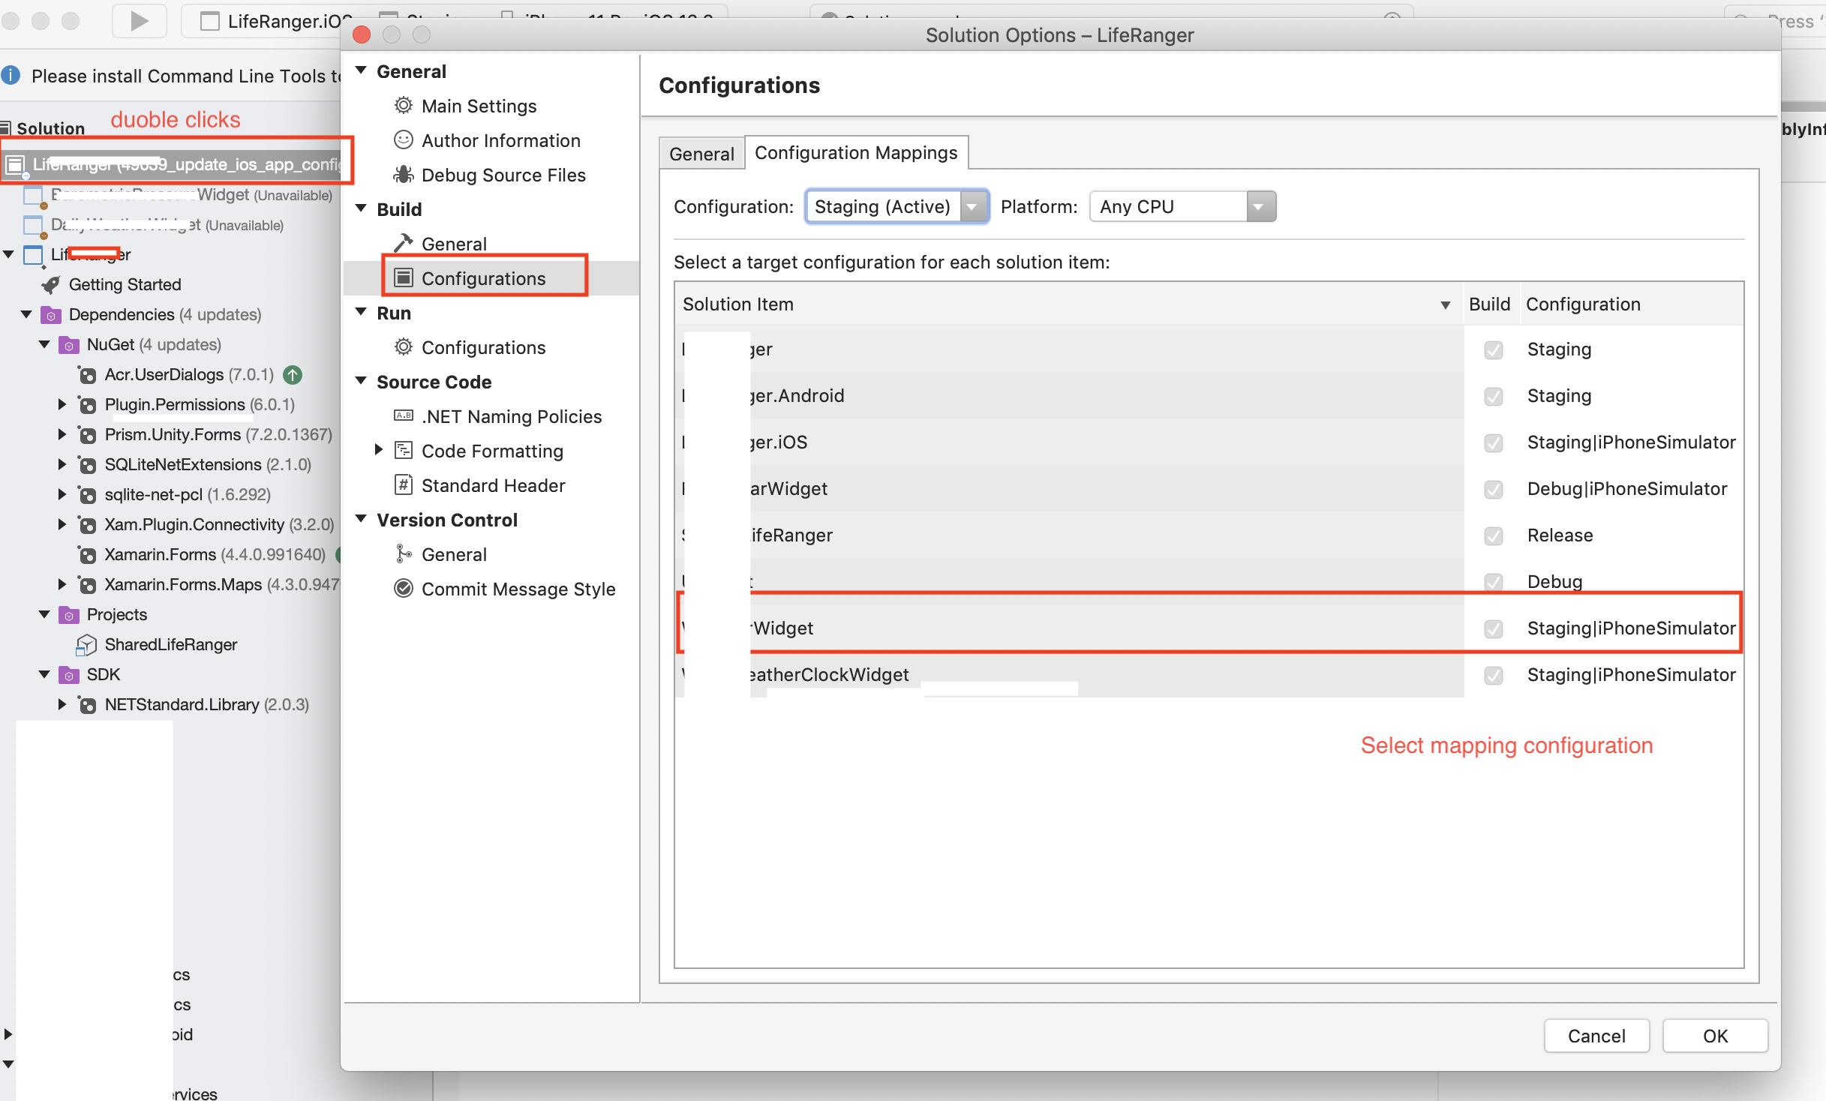Click the Acr.UserDialogs package icon
This screenshot has width=1826, height=1101.
pyautogui.click(x=87, y=375)
